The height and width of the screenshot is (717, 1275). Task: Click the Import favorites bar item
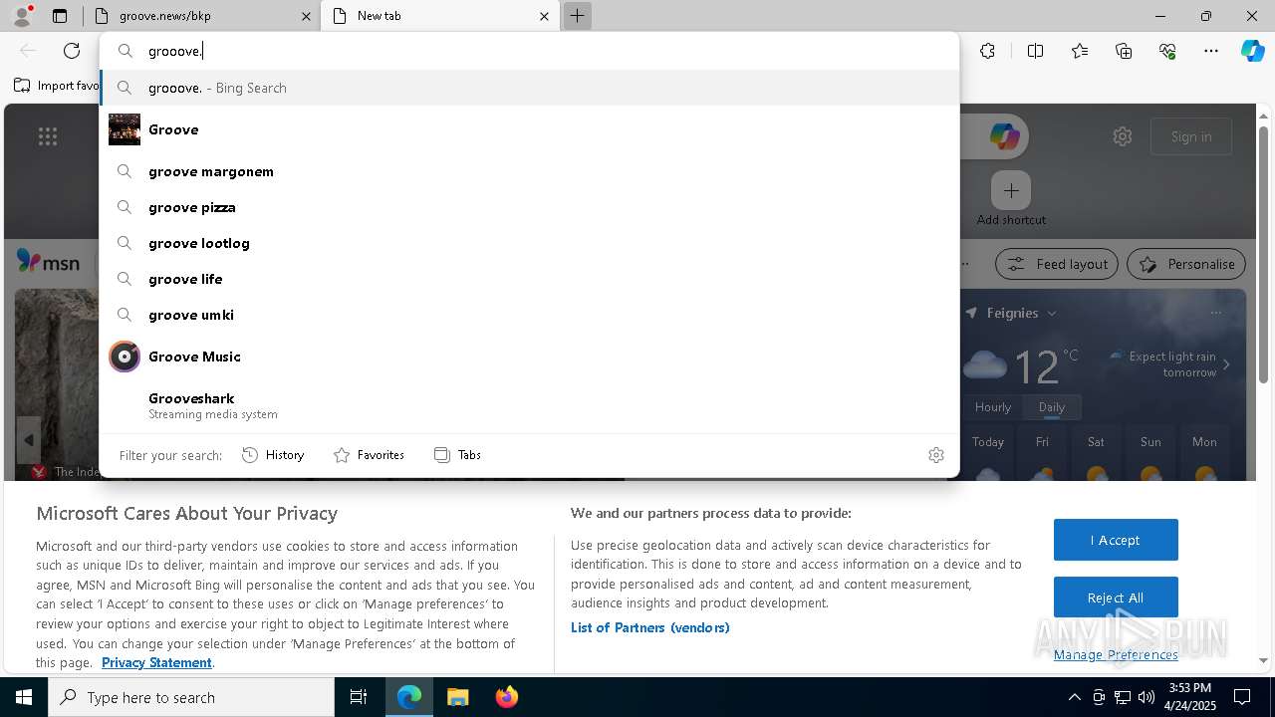pos(57,86)
